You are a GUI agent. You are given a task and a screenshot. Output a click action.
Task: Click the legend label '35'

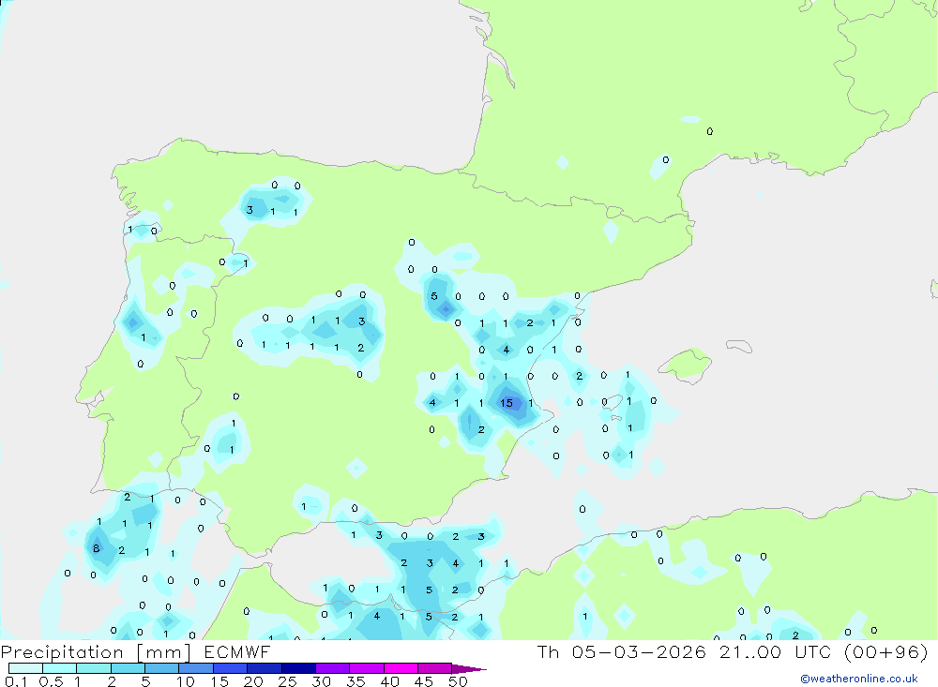click(356, 681)
